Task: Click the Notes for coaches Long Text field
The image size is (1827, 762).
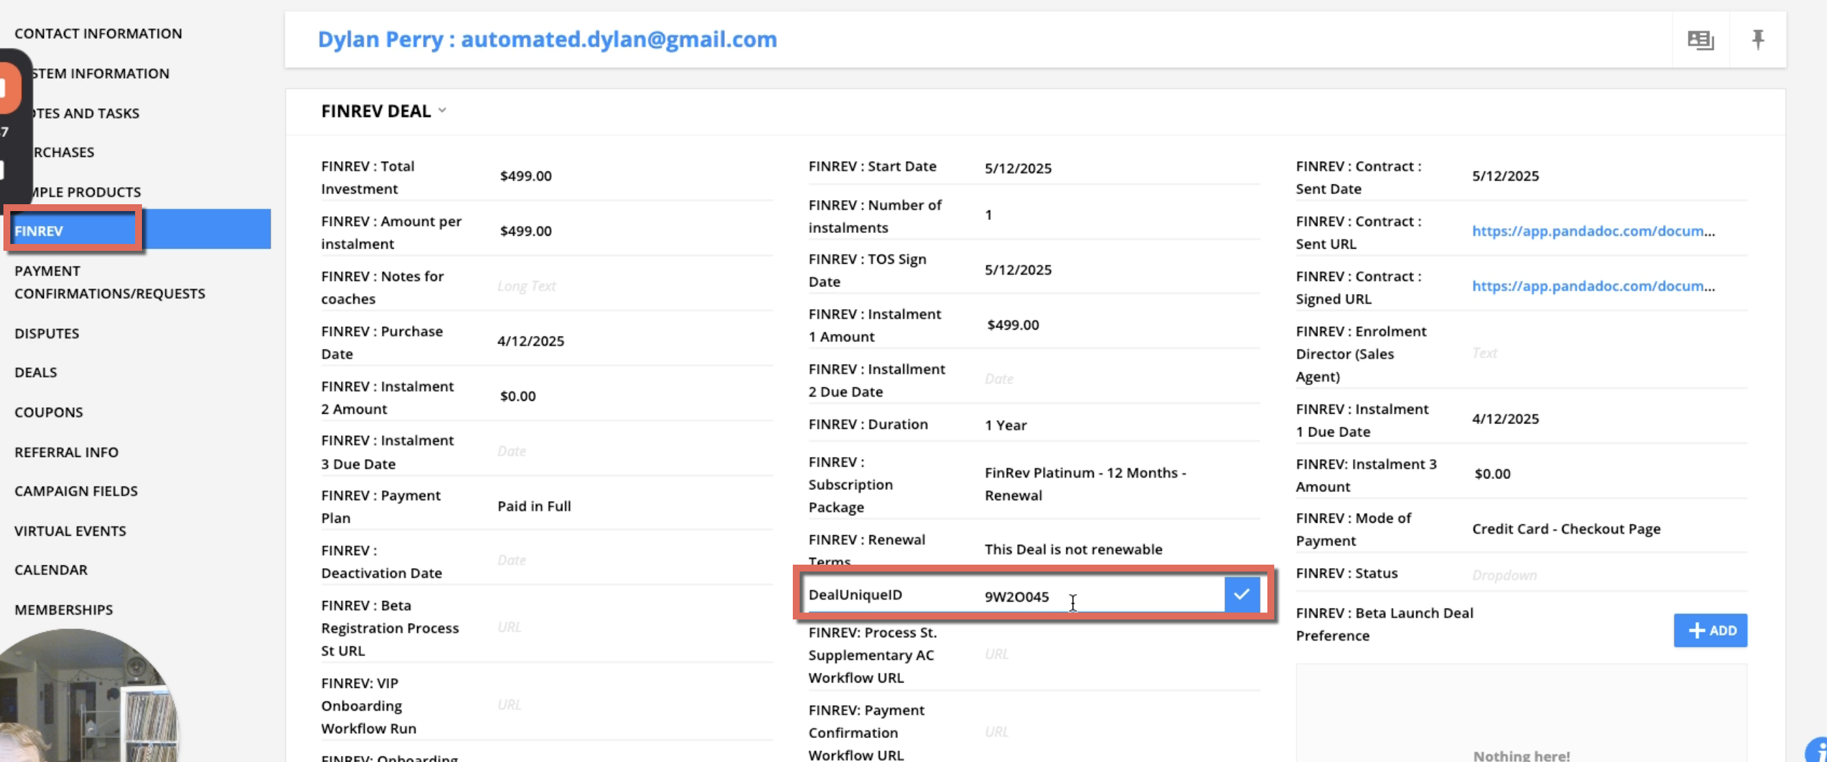Action: pos(526,286)
